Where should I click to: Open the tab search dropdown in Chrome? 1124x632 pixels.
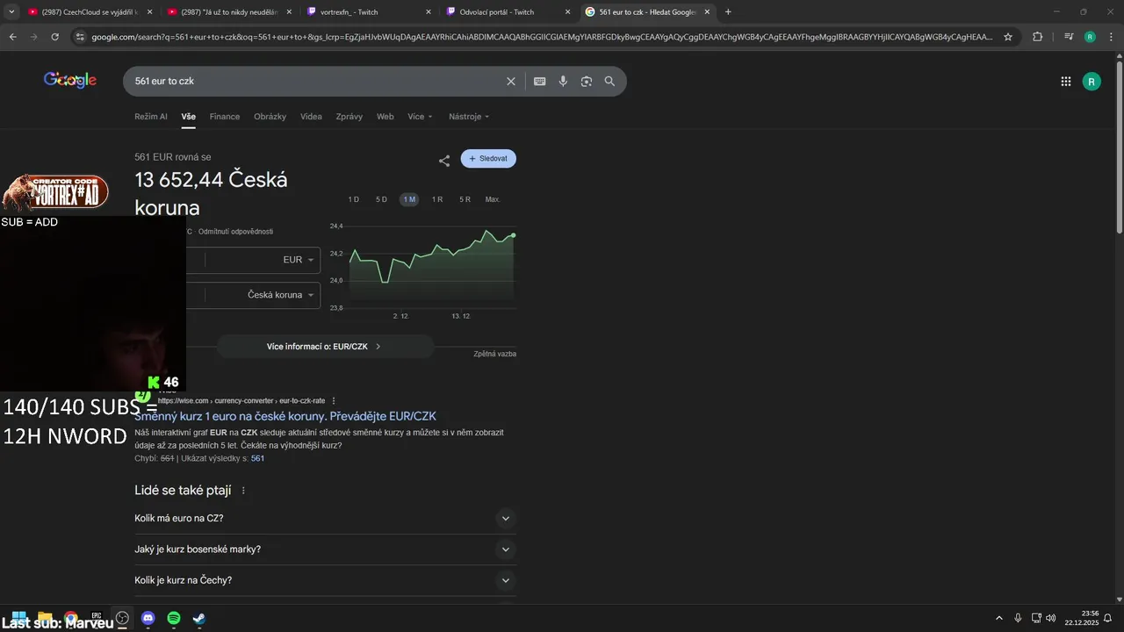11,11
